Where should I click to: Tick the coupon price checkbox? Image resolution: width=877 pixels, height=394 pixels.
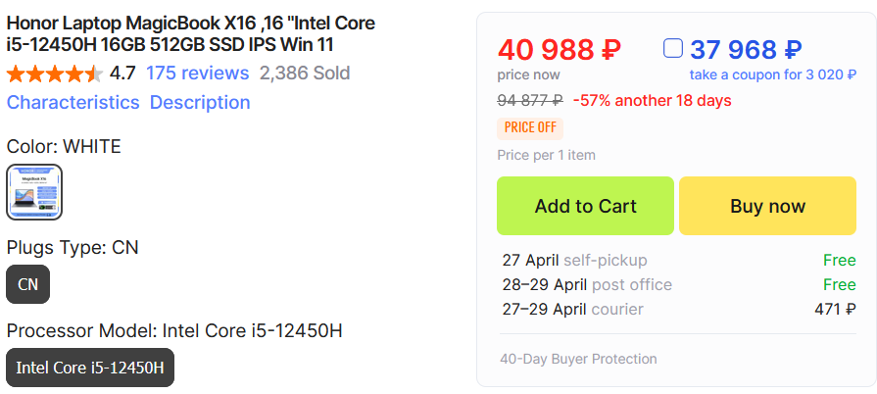(673, 48)
